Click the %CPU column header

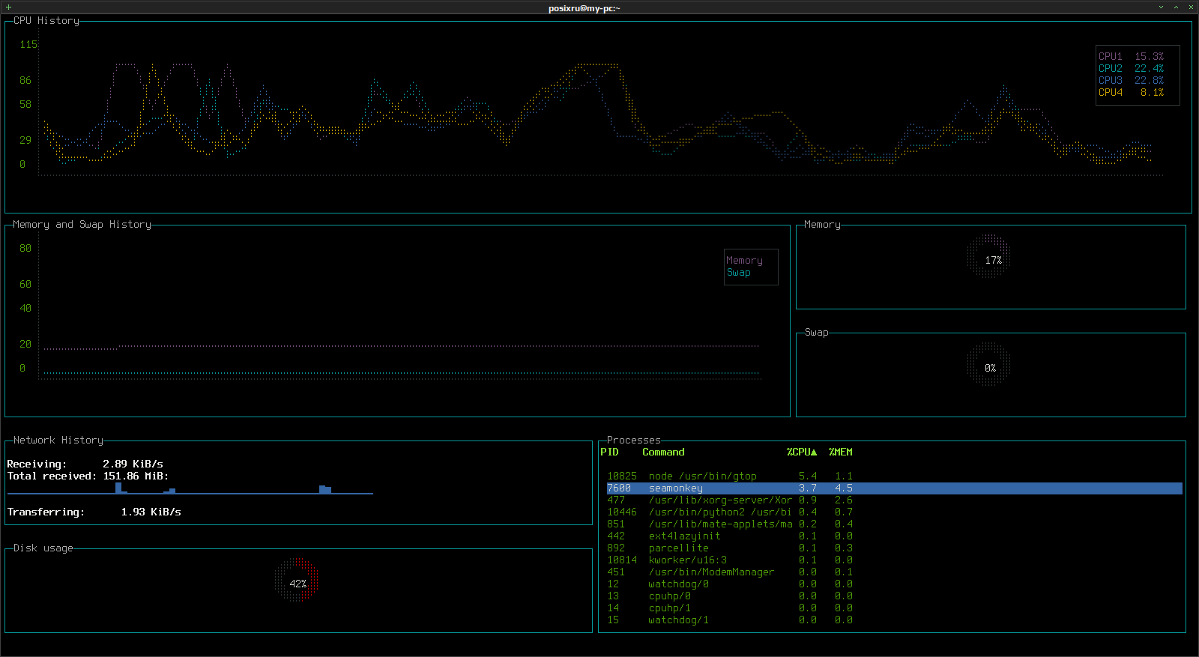pyautogui.click(x=802, y=452)
